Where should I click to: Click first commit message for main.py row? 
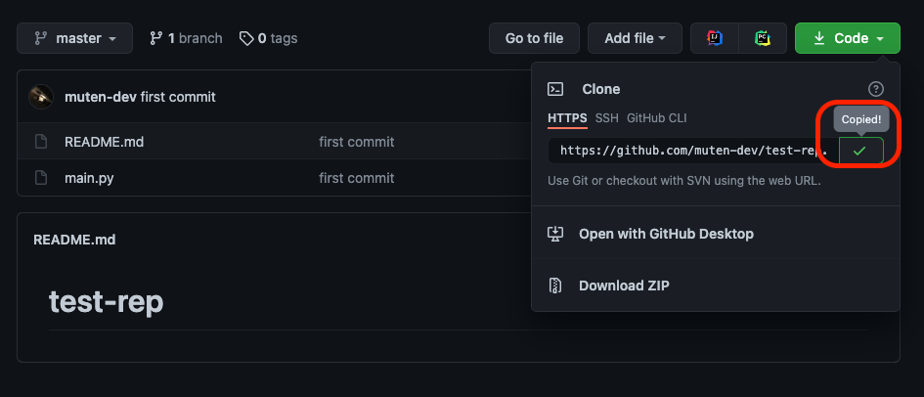tap(357, 178)
